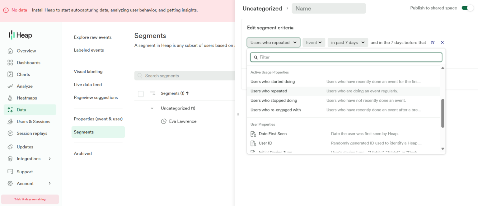Check the select-all segments checkbox
The height and width of the screenshot is (206, 478).
[141, 94]
